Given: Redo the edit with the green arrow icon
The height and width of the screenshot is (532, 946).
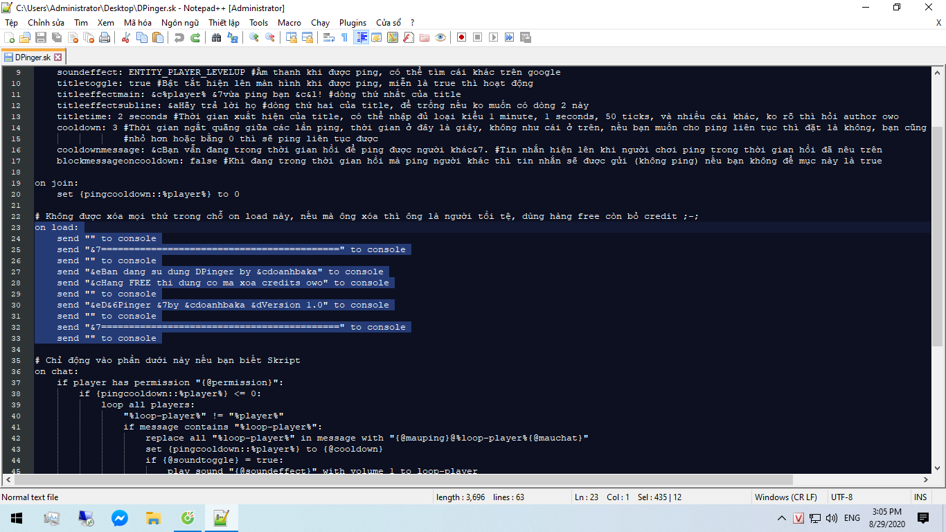Looking at the screenshot, I should (x=195, y=37).
